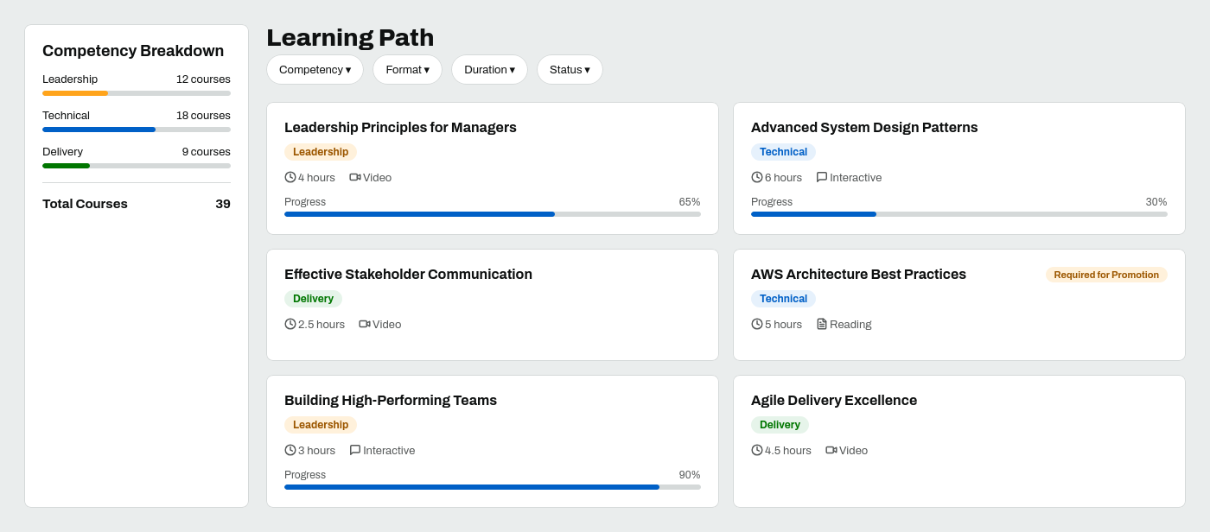Click the Technical label in Competency Breakdown

click(66, 116)
